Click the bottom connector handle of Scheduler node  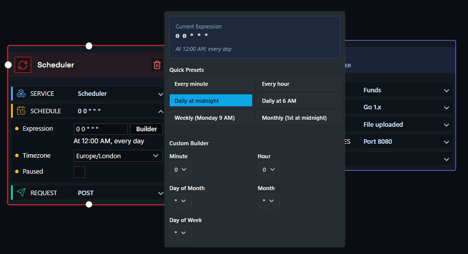(x=89, y=204)
